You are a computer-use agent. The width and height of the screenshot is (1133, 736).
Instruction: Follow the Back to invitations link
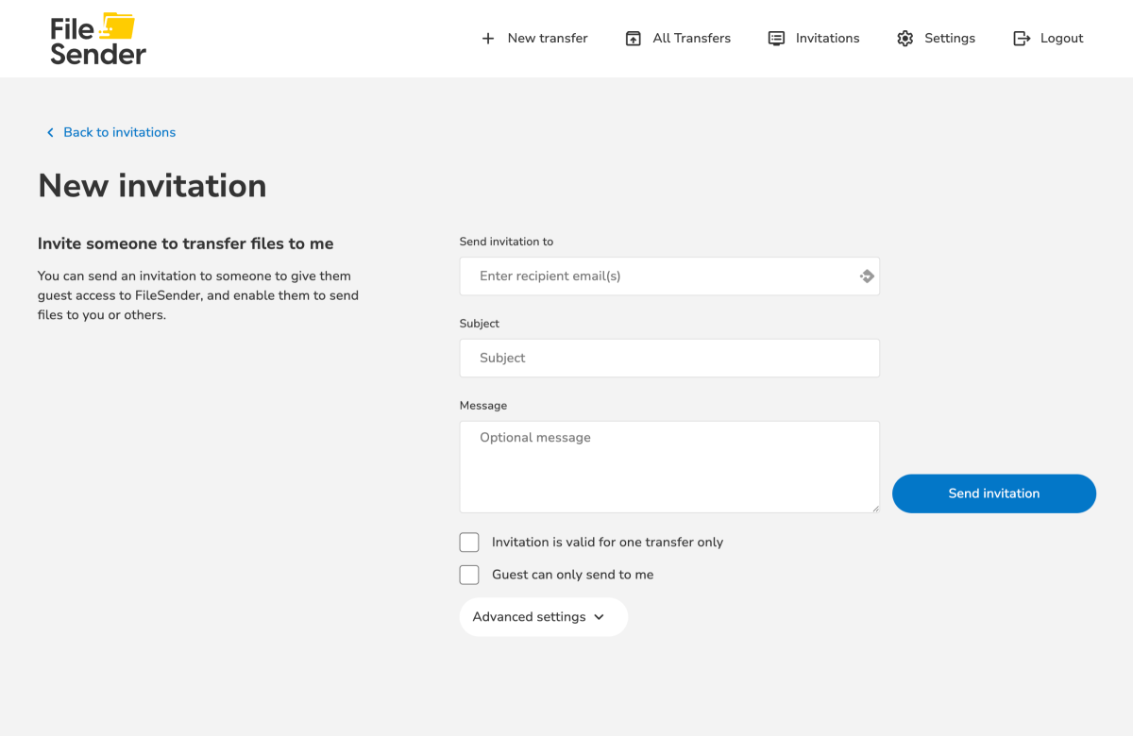(119, 133)
